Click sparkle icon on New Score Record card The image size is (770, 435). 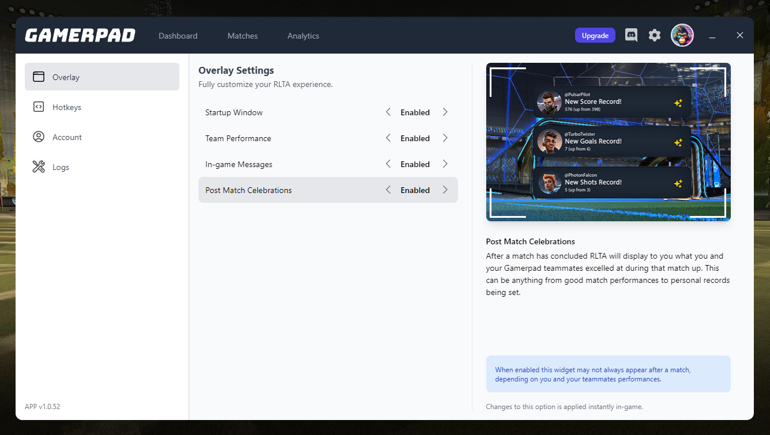(x=678, y=103)
